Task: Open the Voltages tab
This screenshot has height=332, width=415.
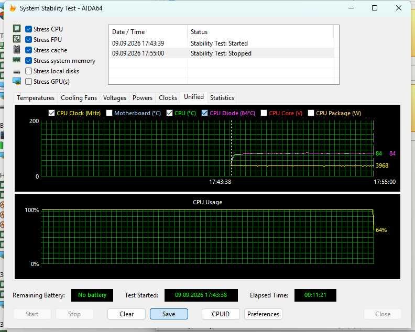Action: click(x=115, y=98)
